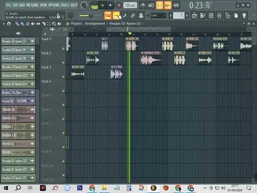Click the green playhead marker on timeline
The height and width of the screenshot is (193, 257).
[130, 34]
